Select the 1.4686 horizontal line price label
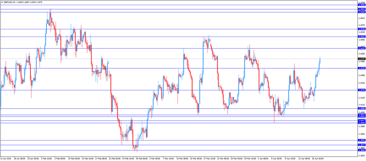This screenshot has width=366, height=161. click(x=362, y=5)
